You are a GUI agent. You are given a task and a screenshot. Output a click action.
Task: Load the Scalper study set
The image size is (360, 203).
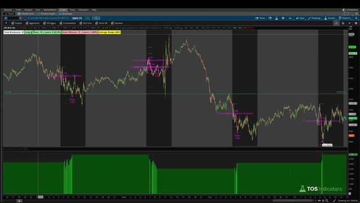point(16,23)
